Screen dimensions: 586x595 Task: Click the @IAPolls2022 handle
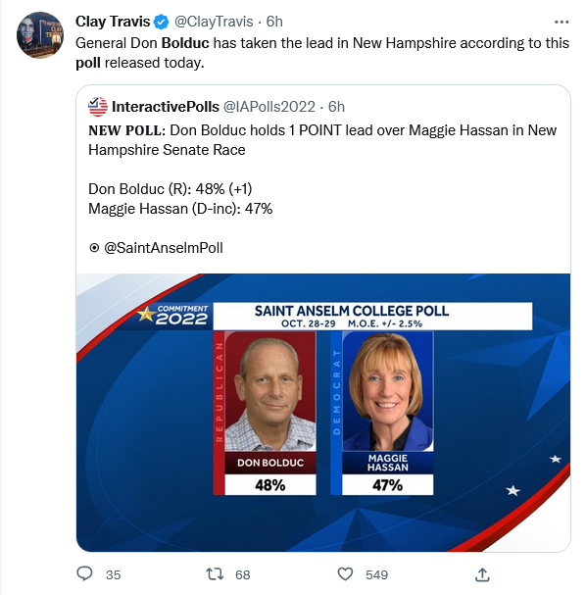(269, 107)
